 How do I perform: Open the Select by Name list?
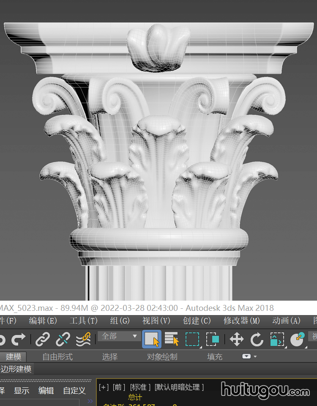(x=172, y=339)
